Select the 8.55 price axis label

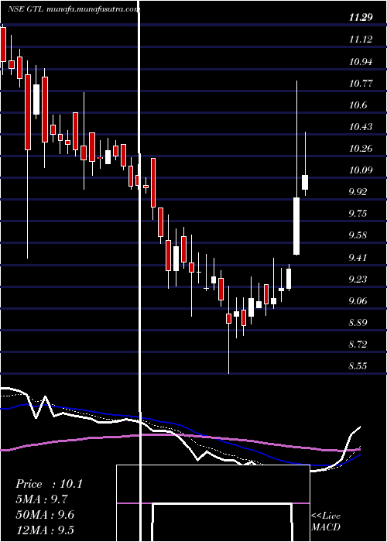pos(358,366)
